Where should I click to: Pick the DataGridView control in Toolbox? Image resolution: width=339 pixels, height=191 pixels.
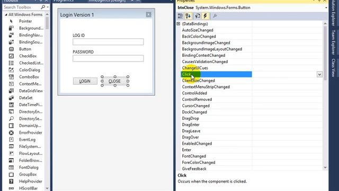tap(25, 91)
